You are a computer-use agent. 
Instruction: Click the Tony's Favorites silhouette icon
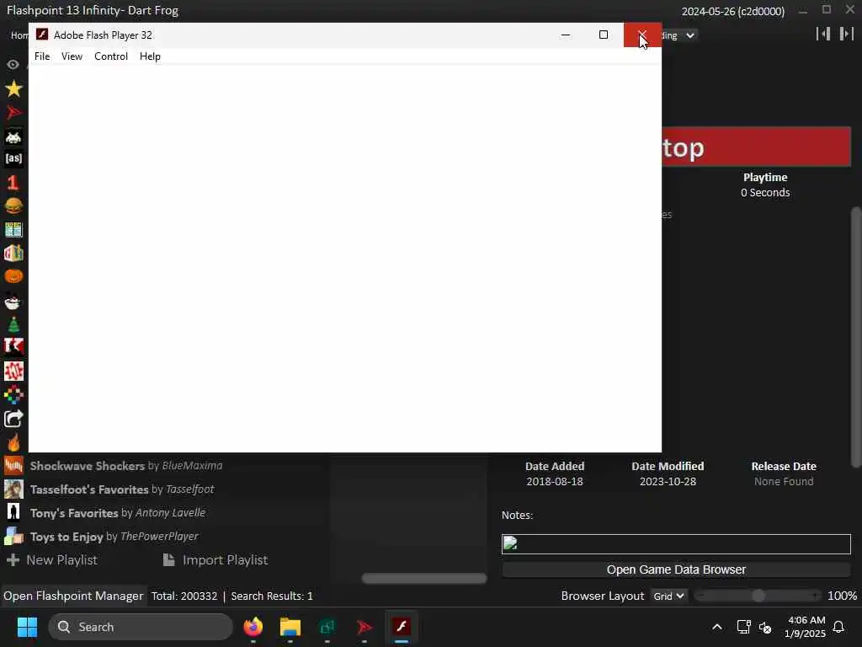coord(13,513)
